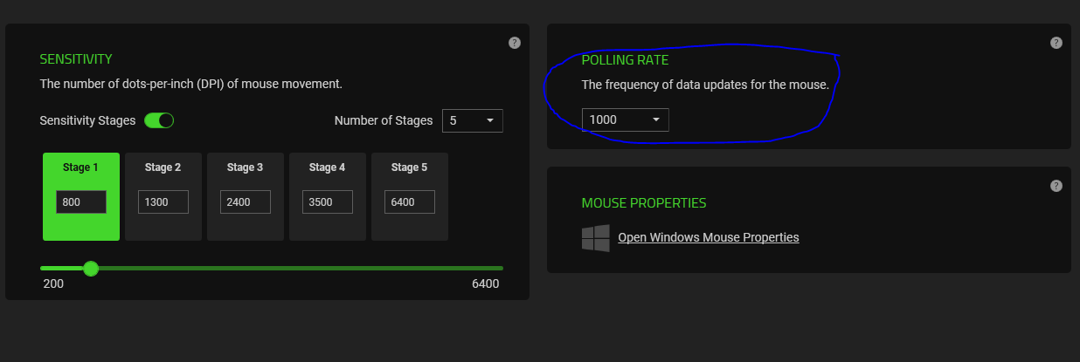Activate the Stage 5 tile
This screenshot has width=1080, height=362.
[410, 167]
